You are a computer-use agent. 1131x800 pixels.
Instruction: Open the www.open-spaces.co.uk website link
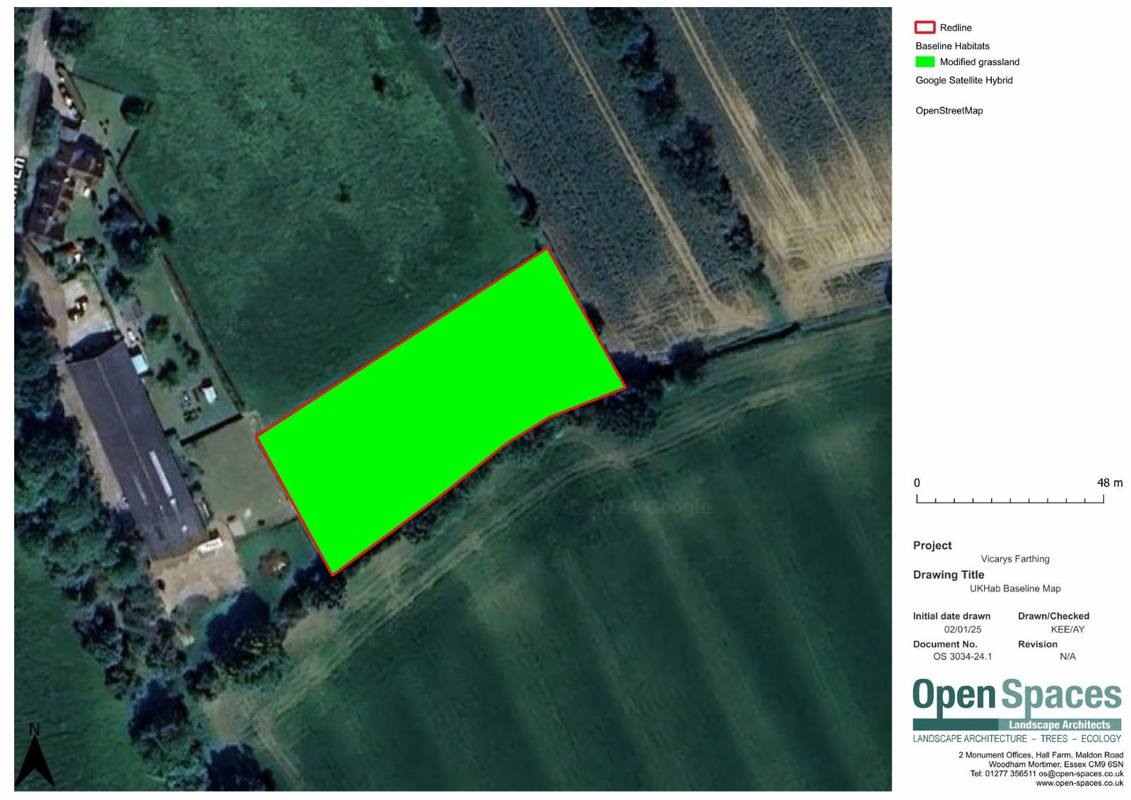coord(1079,783)
